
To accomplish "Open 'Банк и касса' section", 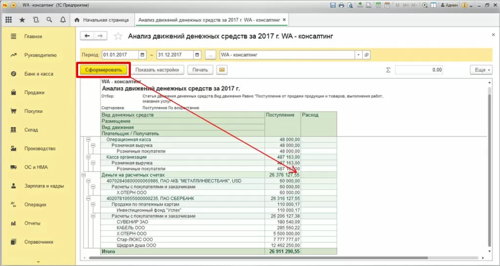I will [x=39, y=74].
